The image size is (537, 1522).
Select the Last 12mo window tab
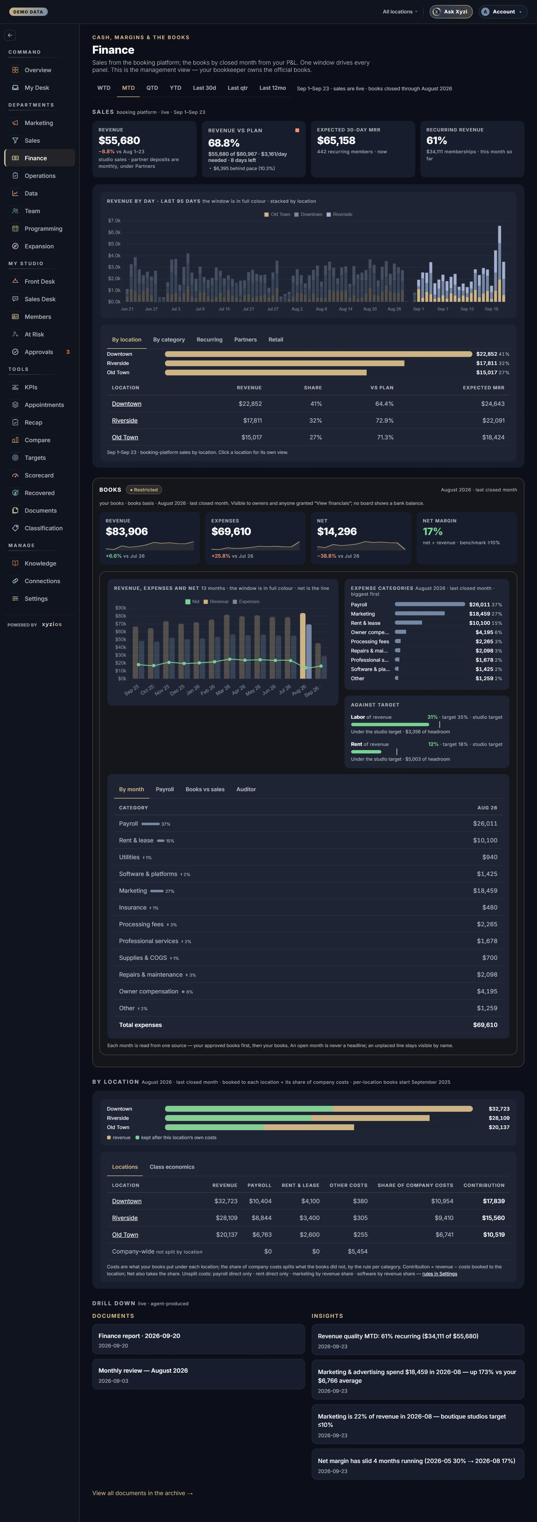click(x=272, y=88)
